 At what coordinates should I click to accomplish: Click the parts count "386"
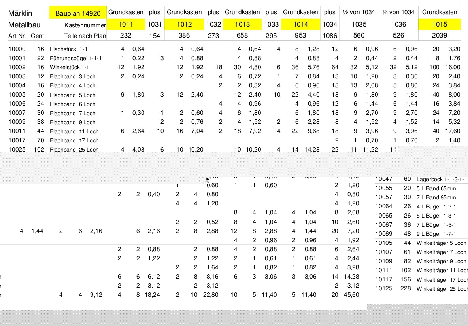pyautogui.click(x=184, y=35)
